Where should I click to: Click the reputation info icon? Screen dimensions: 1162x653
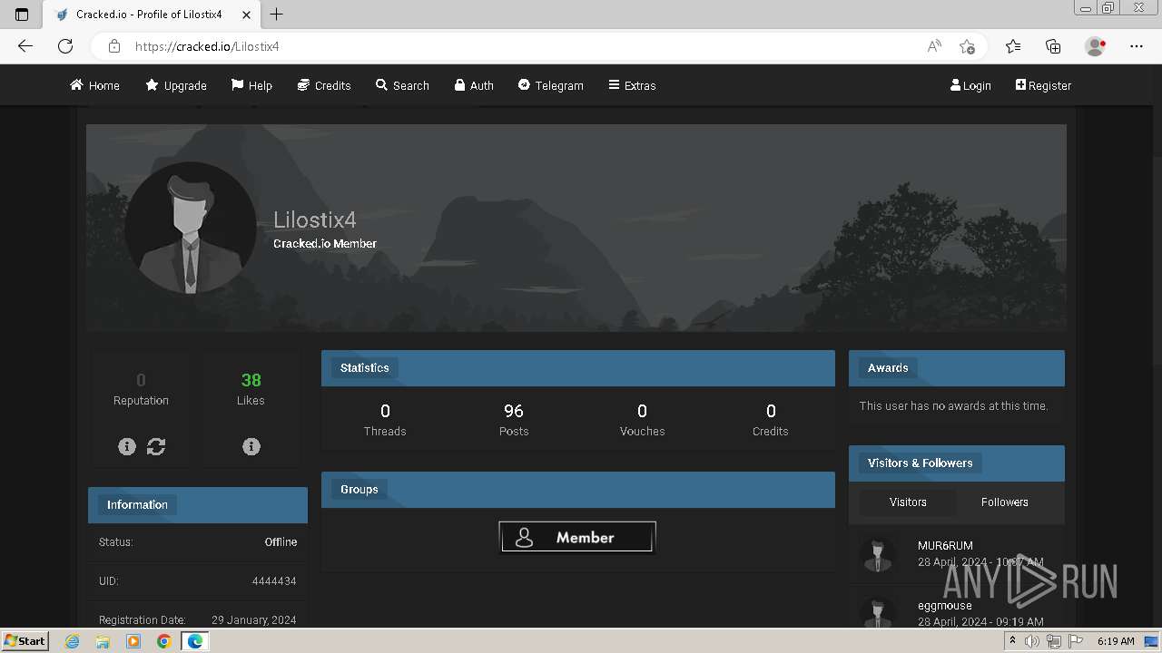coord(127,446)
